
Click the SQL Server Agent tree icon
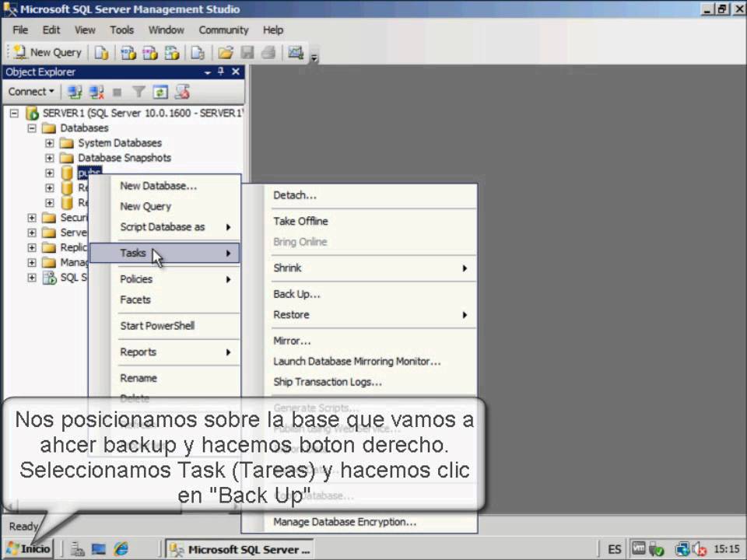coord(50,278)
